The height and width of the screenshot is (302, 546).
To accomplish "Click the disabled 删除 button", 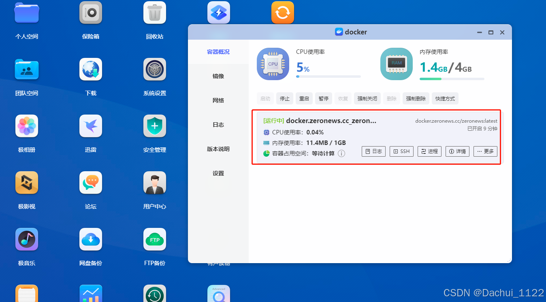I will pyautogui.click(x=392, y=98).
